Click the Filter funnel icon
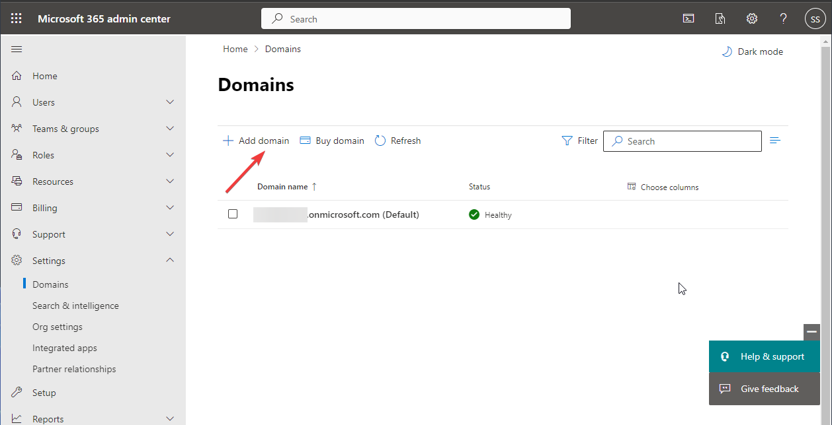This screenshot has height=425, width=832. 567,141
